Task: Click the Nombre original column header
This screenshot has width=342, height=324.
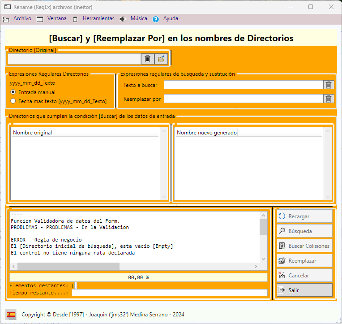Action: (33, 133)
